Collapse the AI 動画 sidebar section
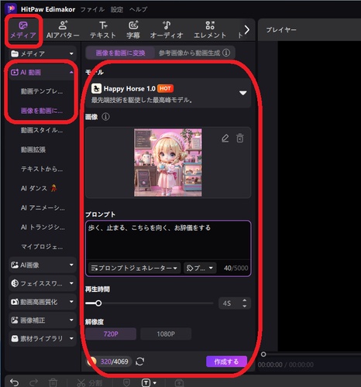The width and height of the screenshot is (361, 387). click(42, 73)
